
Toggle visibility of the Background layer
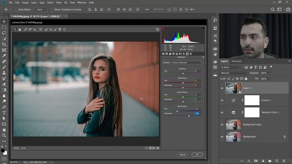point(222,137)
